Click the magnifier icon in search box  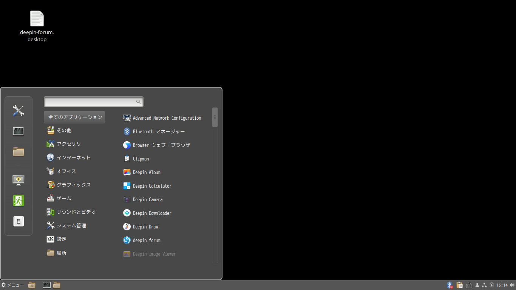(x=139, y=102)
